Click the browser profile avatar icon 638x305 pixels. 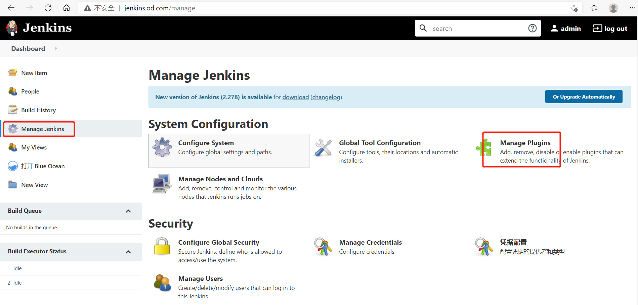click(613, 8)
